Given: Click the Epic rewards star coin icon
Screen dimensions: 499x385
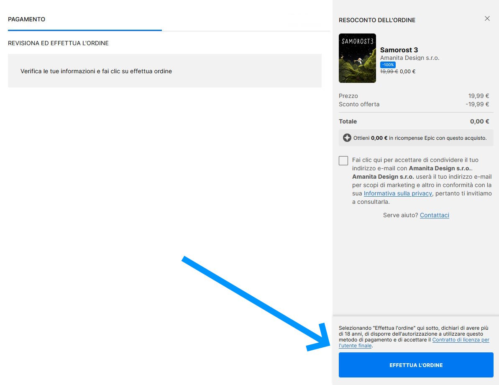Looking at the screenshot, I should coord(347,138).
